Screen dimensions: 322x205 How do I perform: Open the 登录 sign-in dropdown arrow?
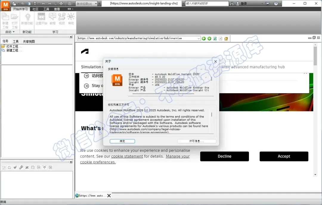pyautogui.click(x=262, y=4)
